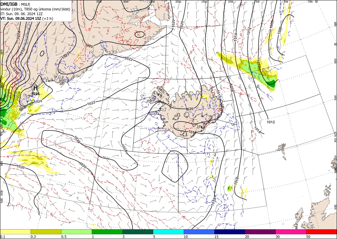Click the 1024 value under the H
The width and height of the screenshot is (337, 239).
35,94
